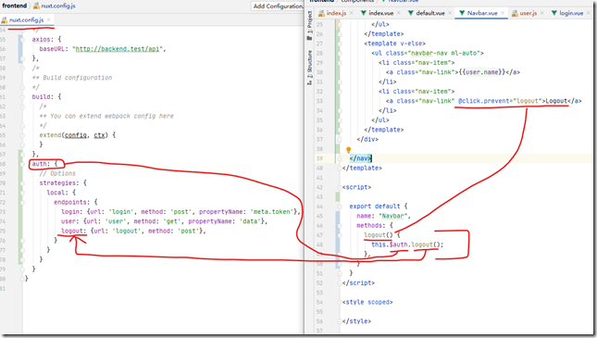
Task: Close the Navbar.vue editor tab
Action: pyautogui.click(x=503, y=13)
